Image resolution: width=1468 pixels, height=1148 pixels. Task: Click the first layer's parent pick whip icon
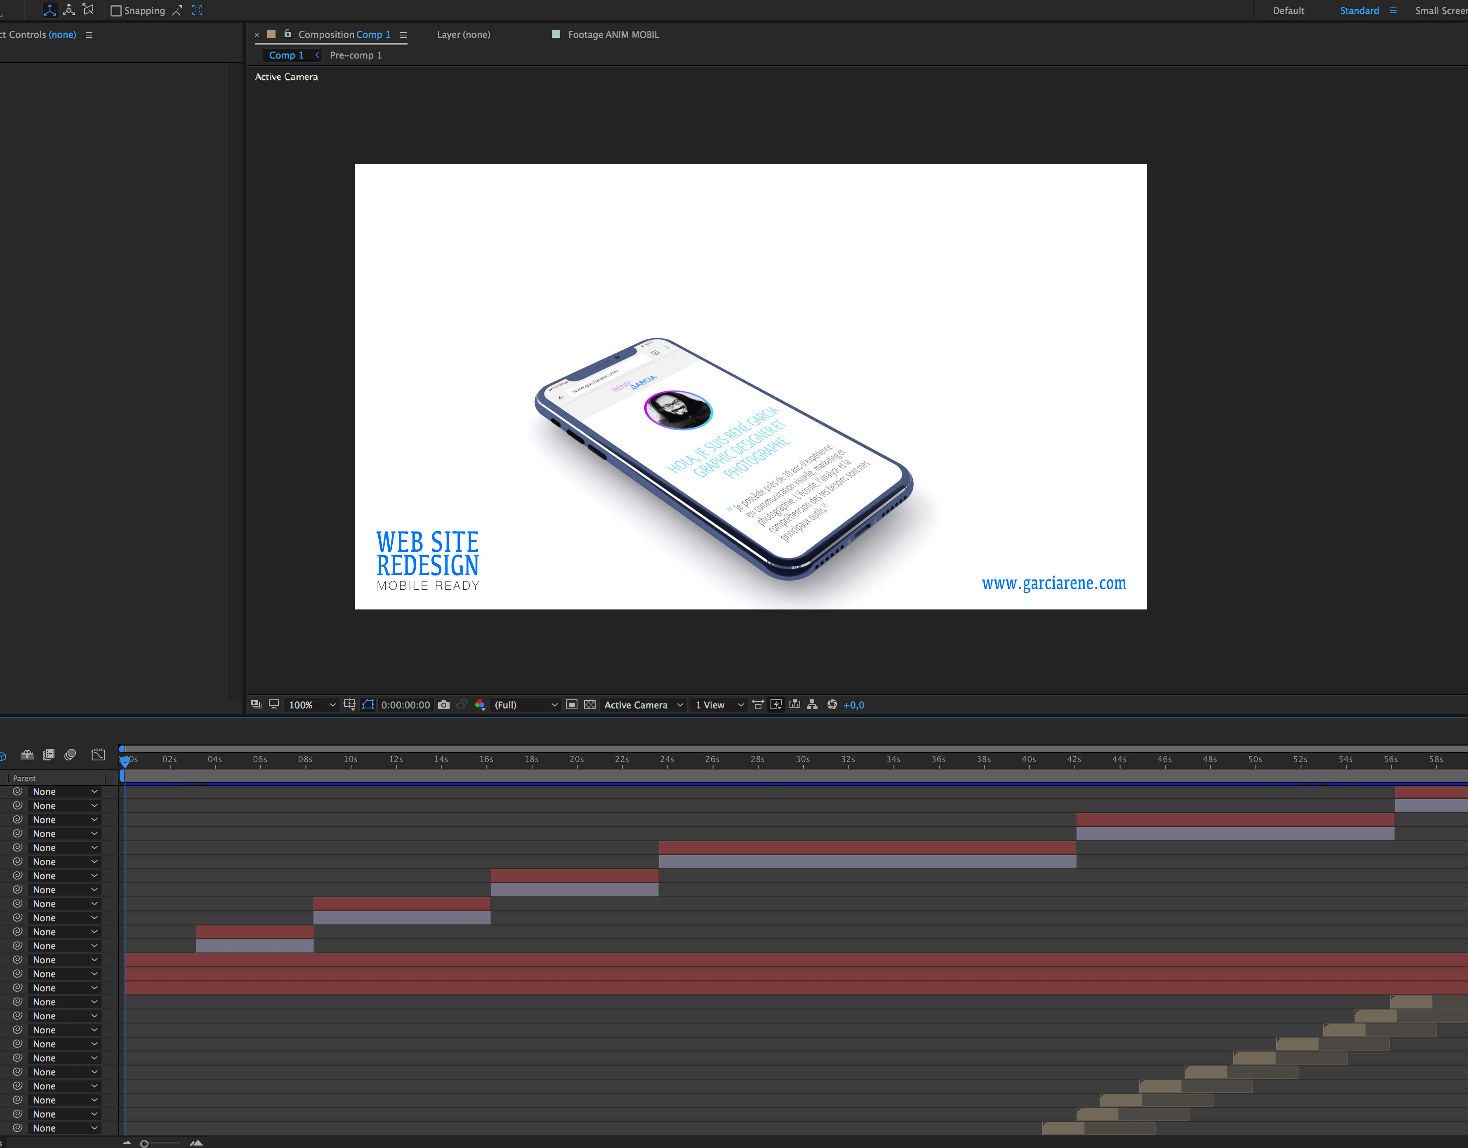[17, 792]
